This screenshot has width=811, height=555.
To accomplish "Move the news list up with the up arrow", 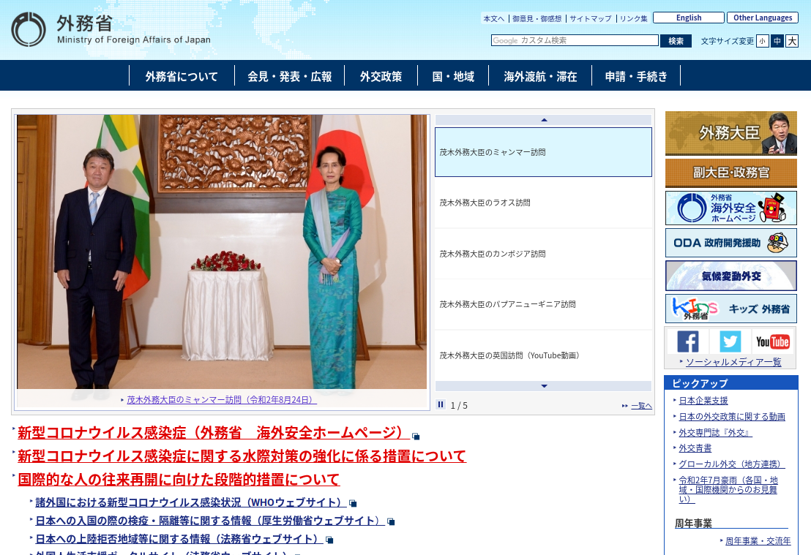I will (544, 120).
